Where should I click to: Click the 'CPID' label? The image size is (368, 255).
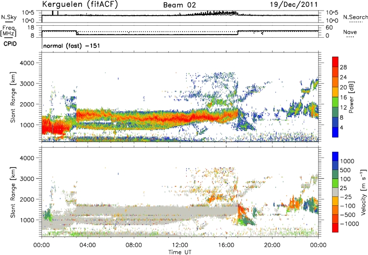point(10,44)
